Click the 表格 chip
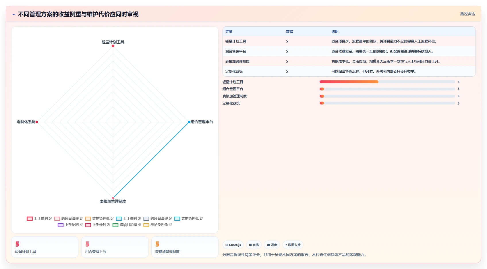Viewport: 487px width, 269px height. [254, 245]
